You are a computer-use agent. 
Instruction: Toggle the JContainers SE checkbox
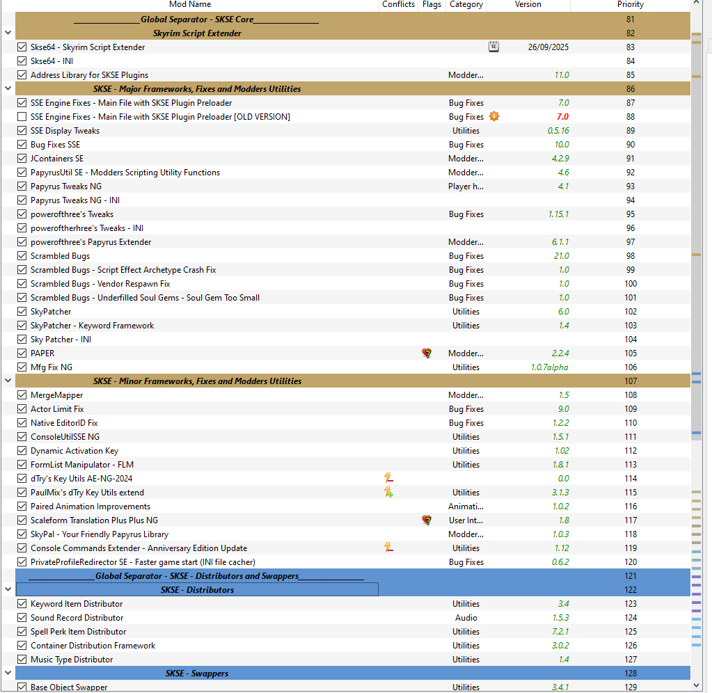click(22, 159)
